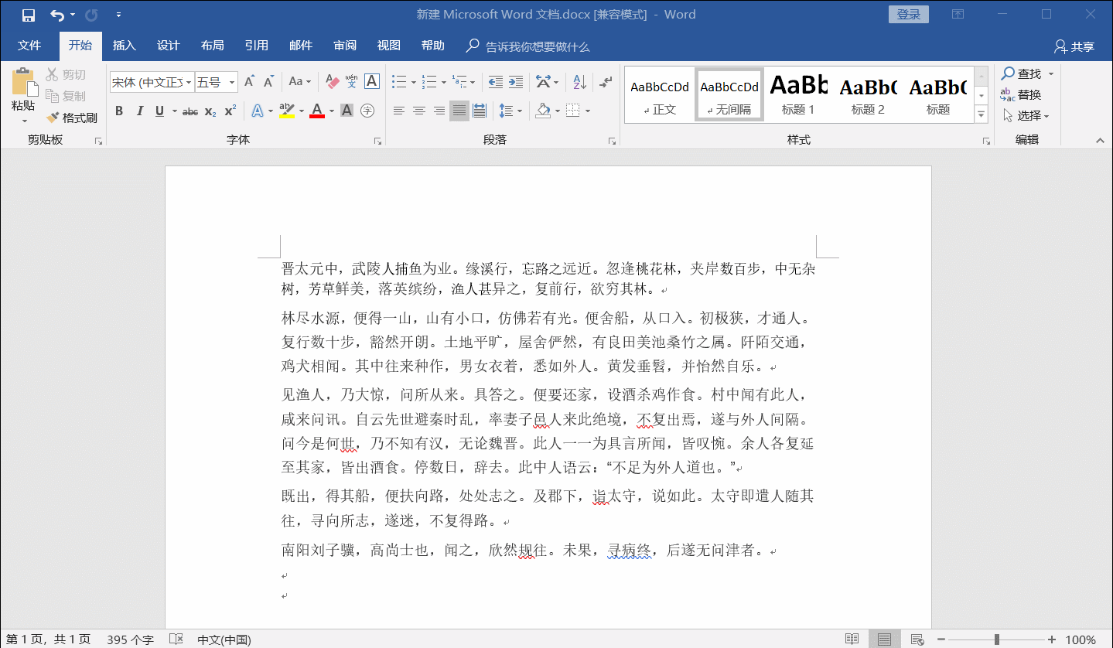The height and width of the screenshot is (648, 1113).
Task: Open the 布局 ribbon tab
Action: 212,46
